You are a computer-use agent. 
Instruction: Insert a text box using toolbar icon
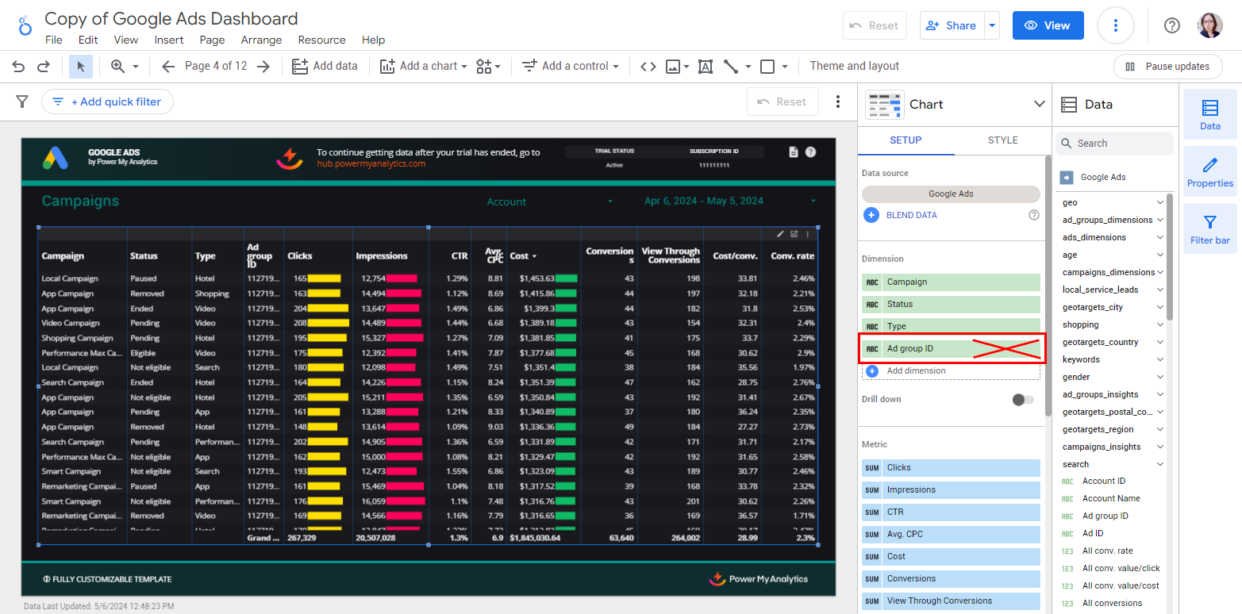705,67
